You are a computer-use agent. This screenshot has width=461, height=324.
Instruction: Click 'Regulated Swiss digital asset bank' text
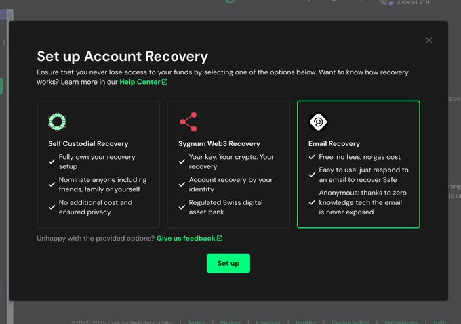point(226,207)
